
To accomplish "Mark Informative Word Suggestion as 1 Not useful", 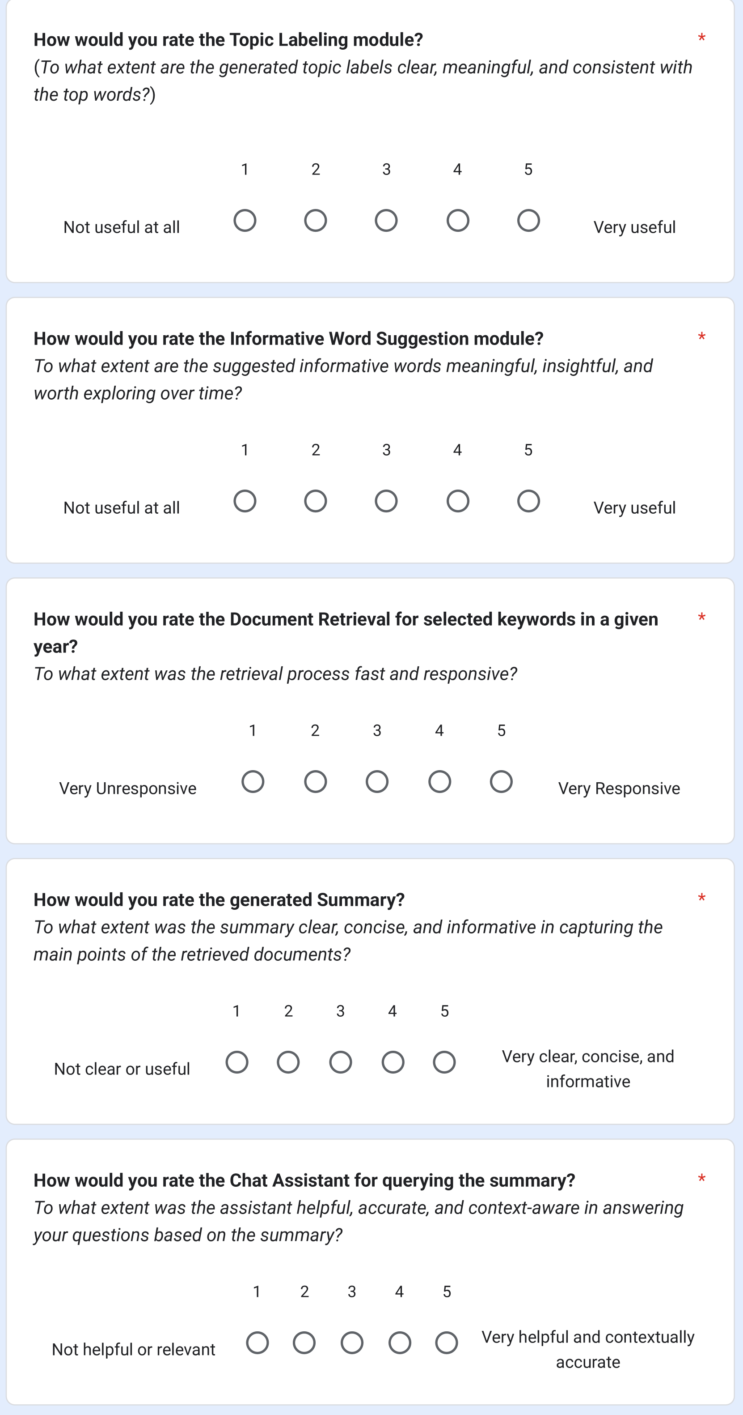I will (x=245, y=501).
